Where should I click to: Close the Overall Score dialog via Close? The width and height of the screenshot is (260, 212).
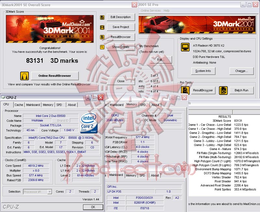[x=121, y=81]
